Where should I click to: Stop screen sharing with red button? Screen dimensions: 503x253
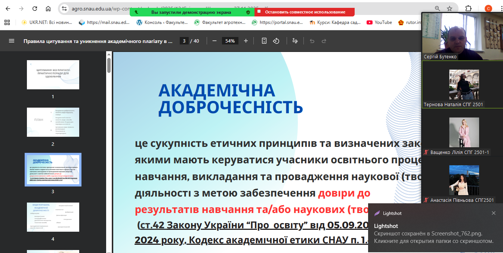click(305, 12)
